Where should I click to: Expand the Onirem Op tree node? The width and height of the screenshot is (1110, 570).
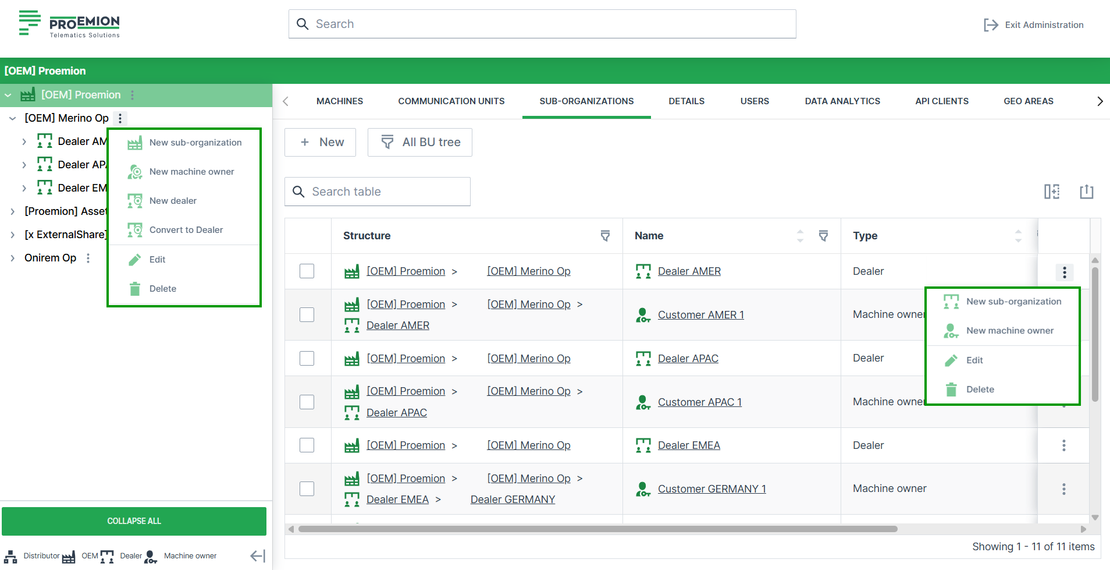click(12, 258)
